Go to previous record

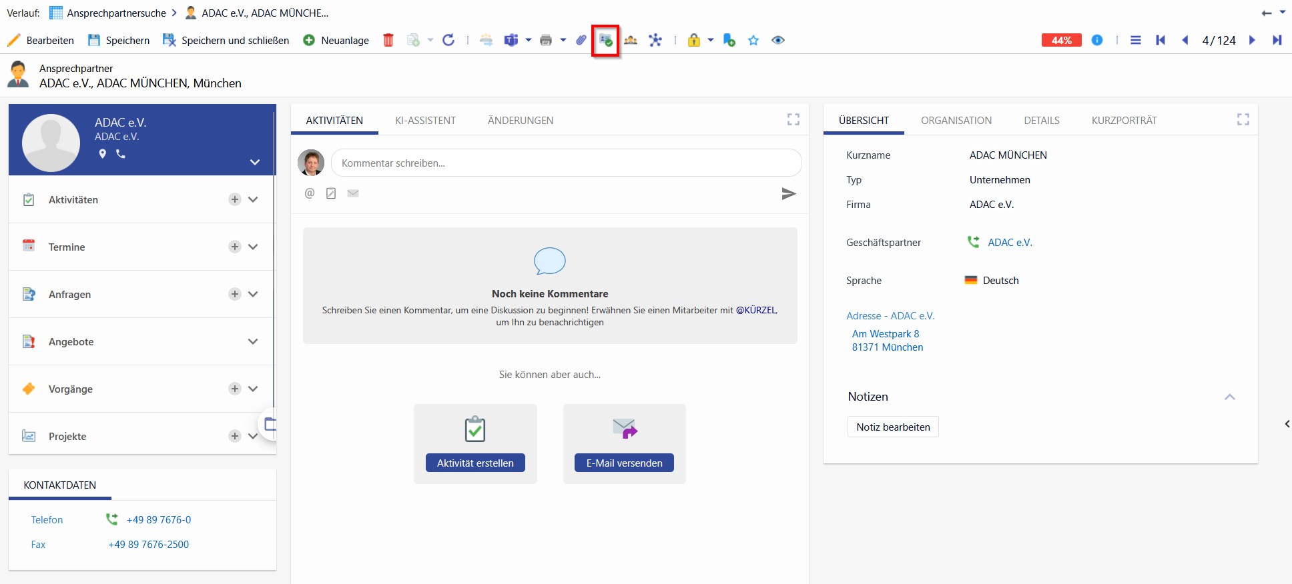pos(1185,40)
